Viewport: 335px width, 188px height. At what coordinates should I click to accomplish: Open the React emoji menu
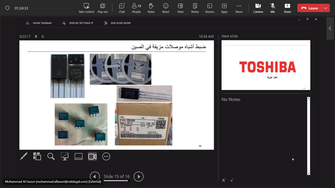(166, 8)
